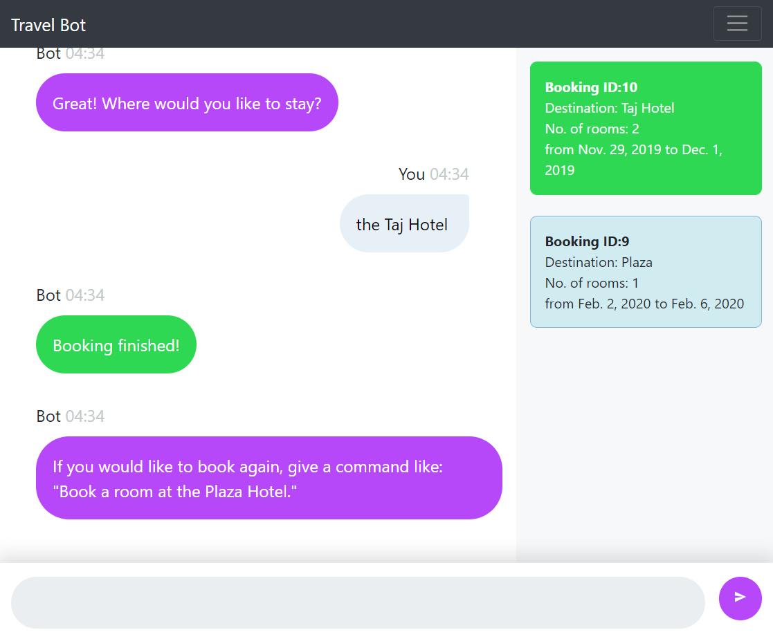Screen dimensions: 773x639
Task: Click 'No. of rooms: 2' text
Action: point(592,129)
